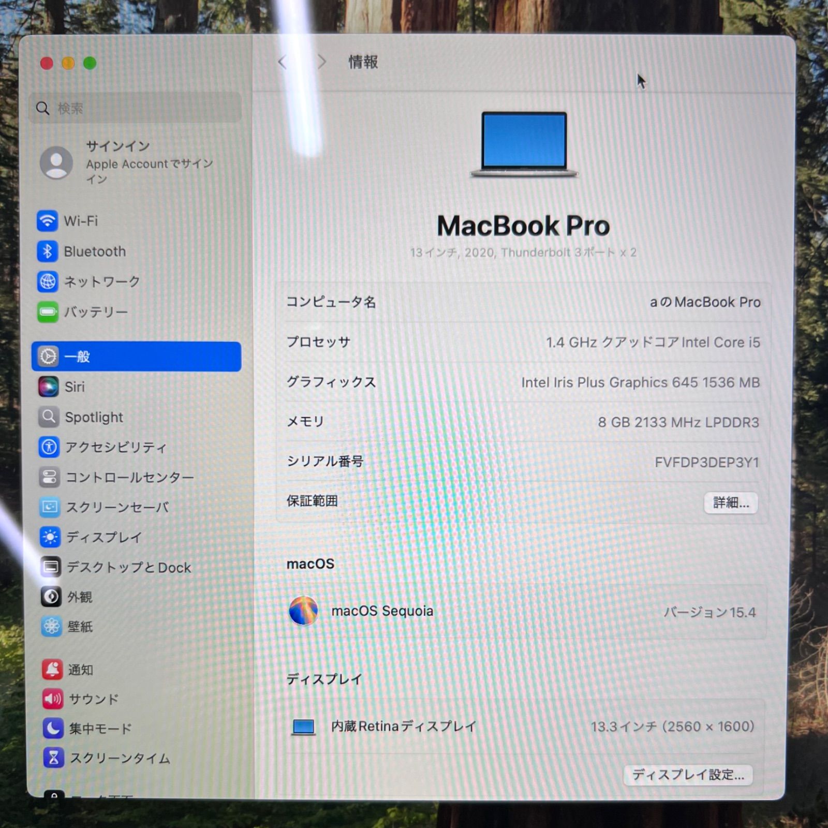Click 詳細... button for 保証範囲
Screen dimensions: 828x828
point(731,502)
